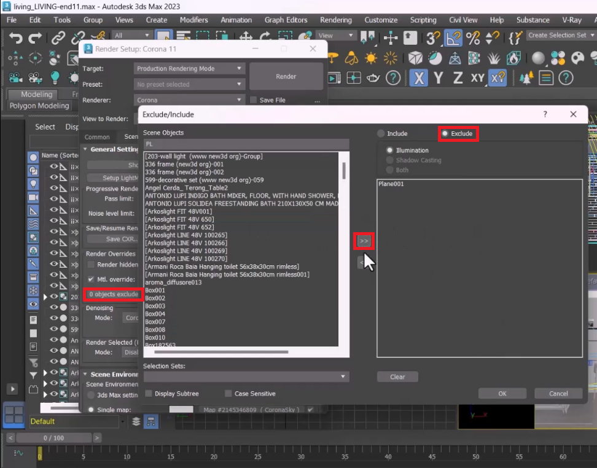The image size is (597, 468).
Task: Undo the last action in main toolbar
Action: (x=15, y=37)
